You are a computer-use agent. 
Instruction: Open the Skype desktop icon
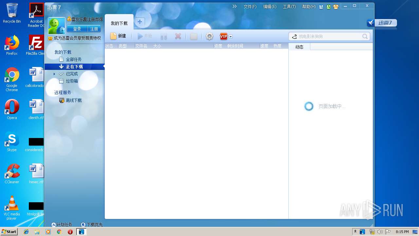click(12, 142)
